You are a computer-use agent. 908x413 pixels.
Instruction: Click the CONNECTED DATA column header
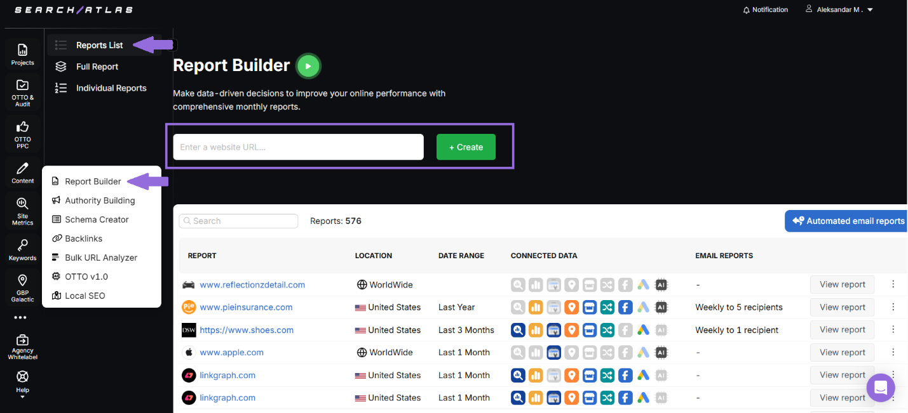point(544,256)
